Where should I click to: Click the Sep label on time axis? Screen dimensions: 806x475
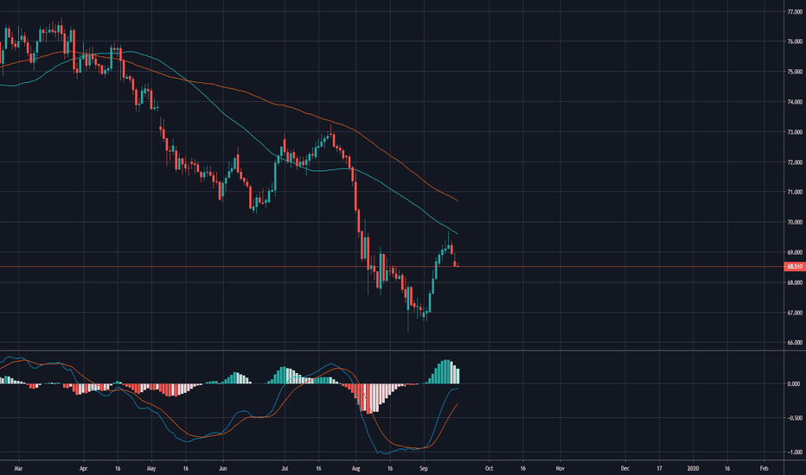(x=424, y=468)
